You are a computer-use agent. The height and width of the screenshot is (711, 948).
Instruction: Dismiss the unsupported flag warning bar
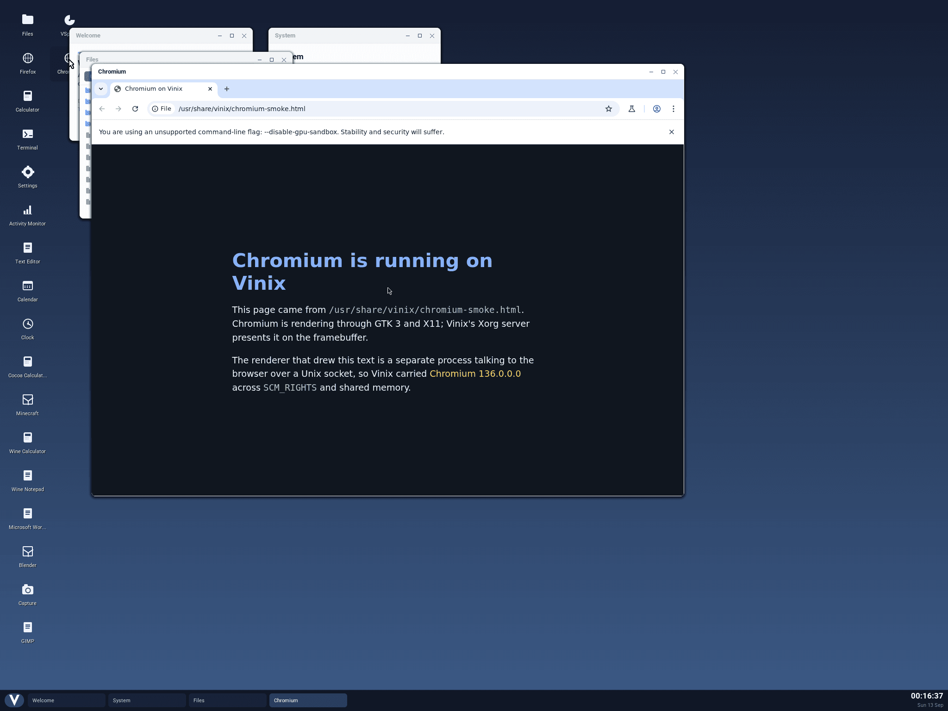point(672,132)
